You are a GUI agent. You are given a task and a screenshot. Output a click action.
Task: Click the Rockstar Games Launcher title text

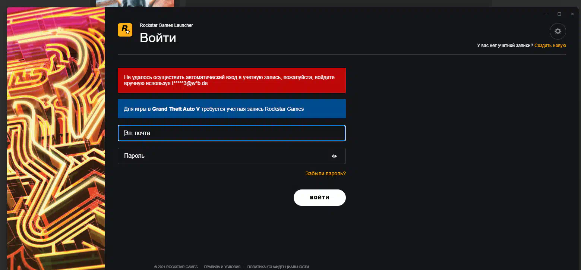click(166, 25)
